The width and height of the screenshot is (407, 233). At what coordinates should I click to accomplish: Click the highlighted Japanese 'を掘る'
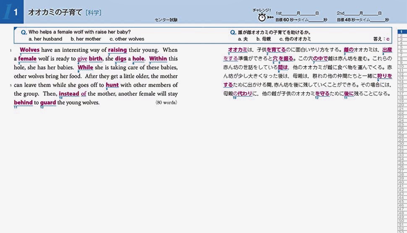286,59
